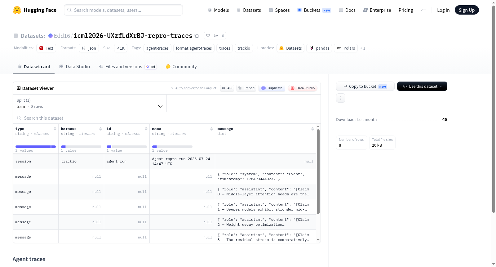Open the Edd16 user profile link

pyautogui.click(x=62, y=36)
